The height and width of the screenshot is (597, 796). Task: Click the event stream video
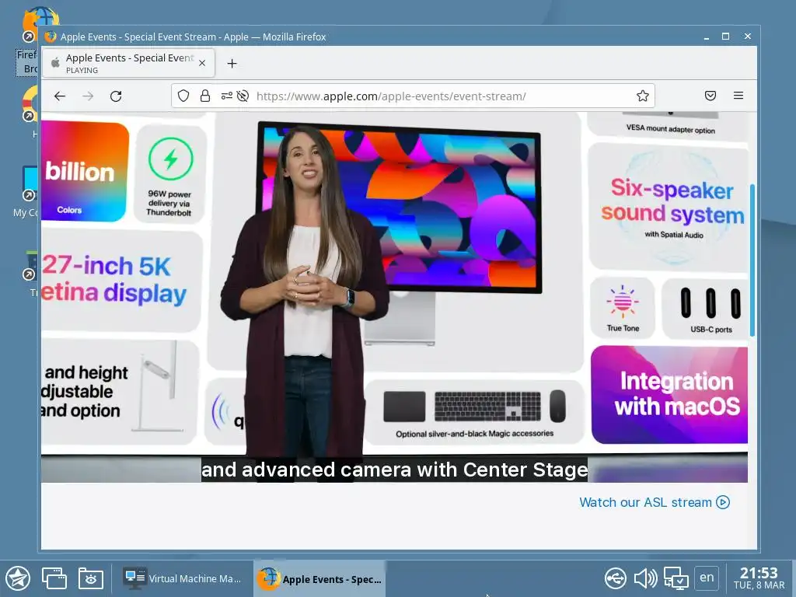394,297
